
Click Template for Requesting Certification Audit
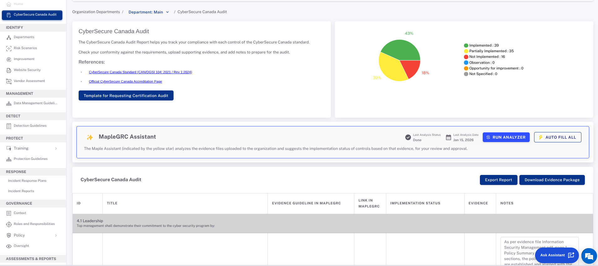click(x=126, y=95)
